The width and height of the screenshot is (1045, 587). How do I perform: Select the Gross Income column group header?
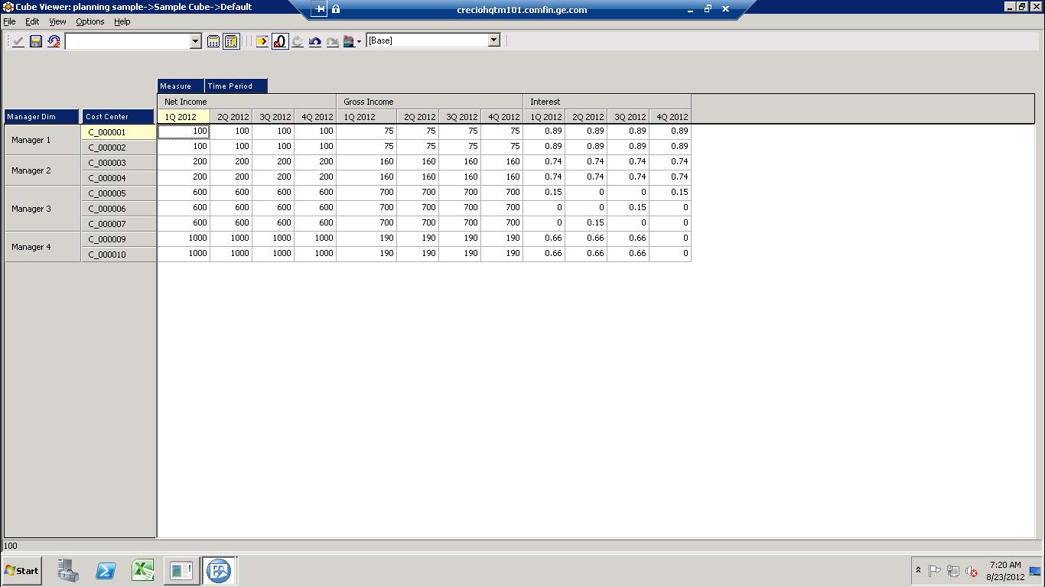(x=429, y=102)
